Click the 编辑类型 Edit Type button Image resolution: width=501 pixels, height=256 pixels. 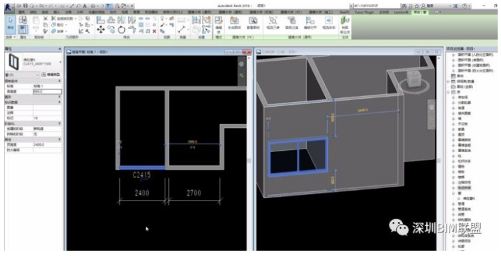tap(51, 75)
